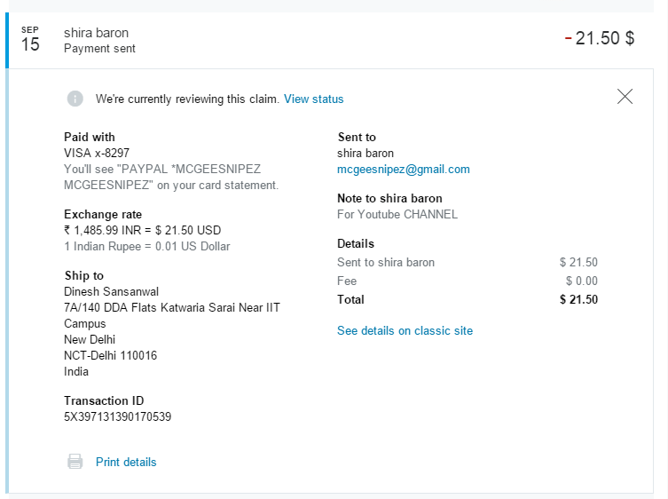Click the Total $ 21.50 amount

(578, 299)
